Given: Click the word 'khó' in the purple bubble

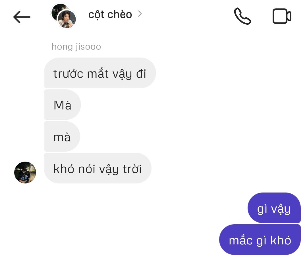Looking at the screenshot, I should tap(281, 240).
